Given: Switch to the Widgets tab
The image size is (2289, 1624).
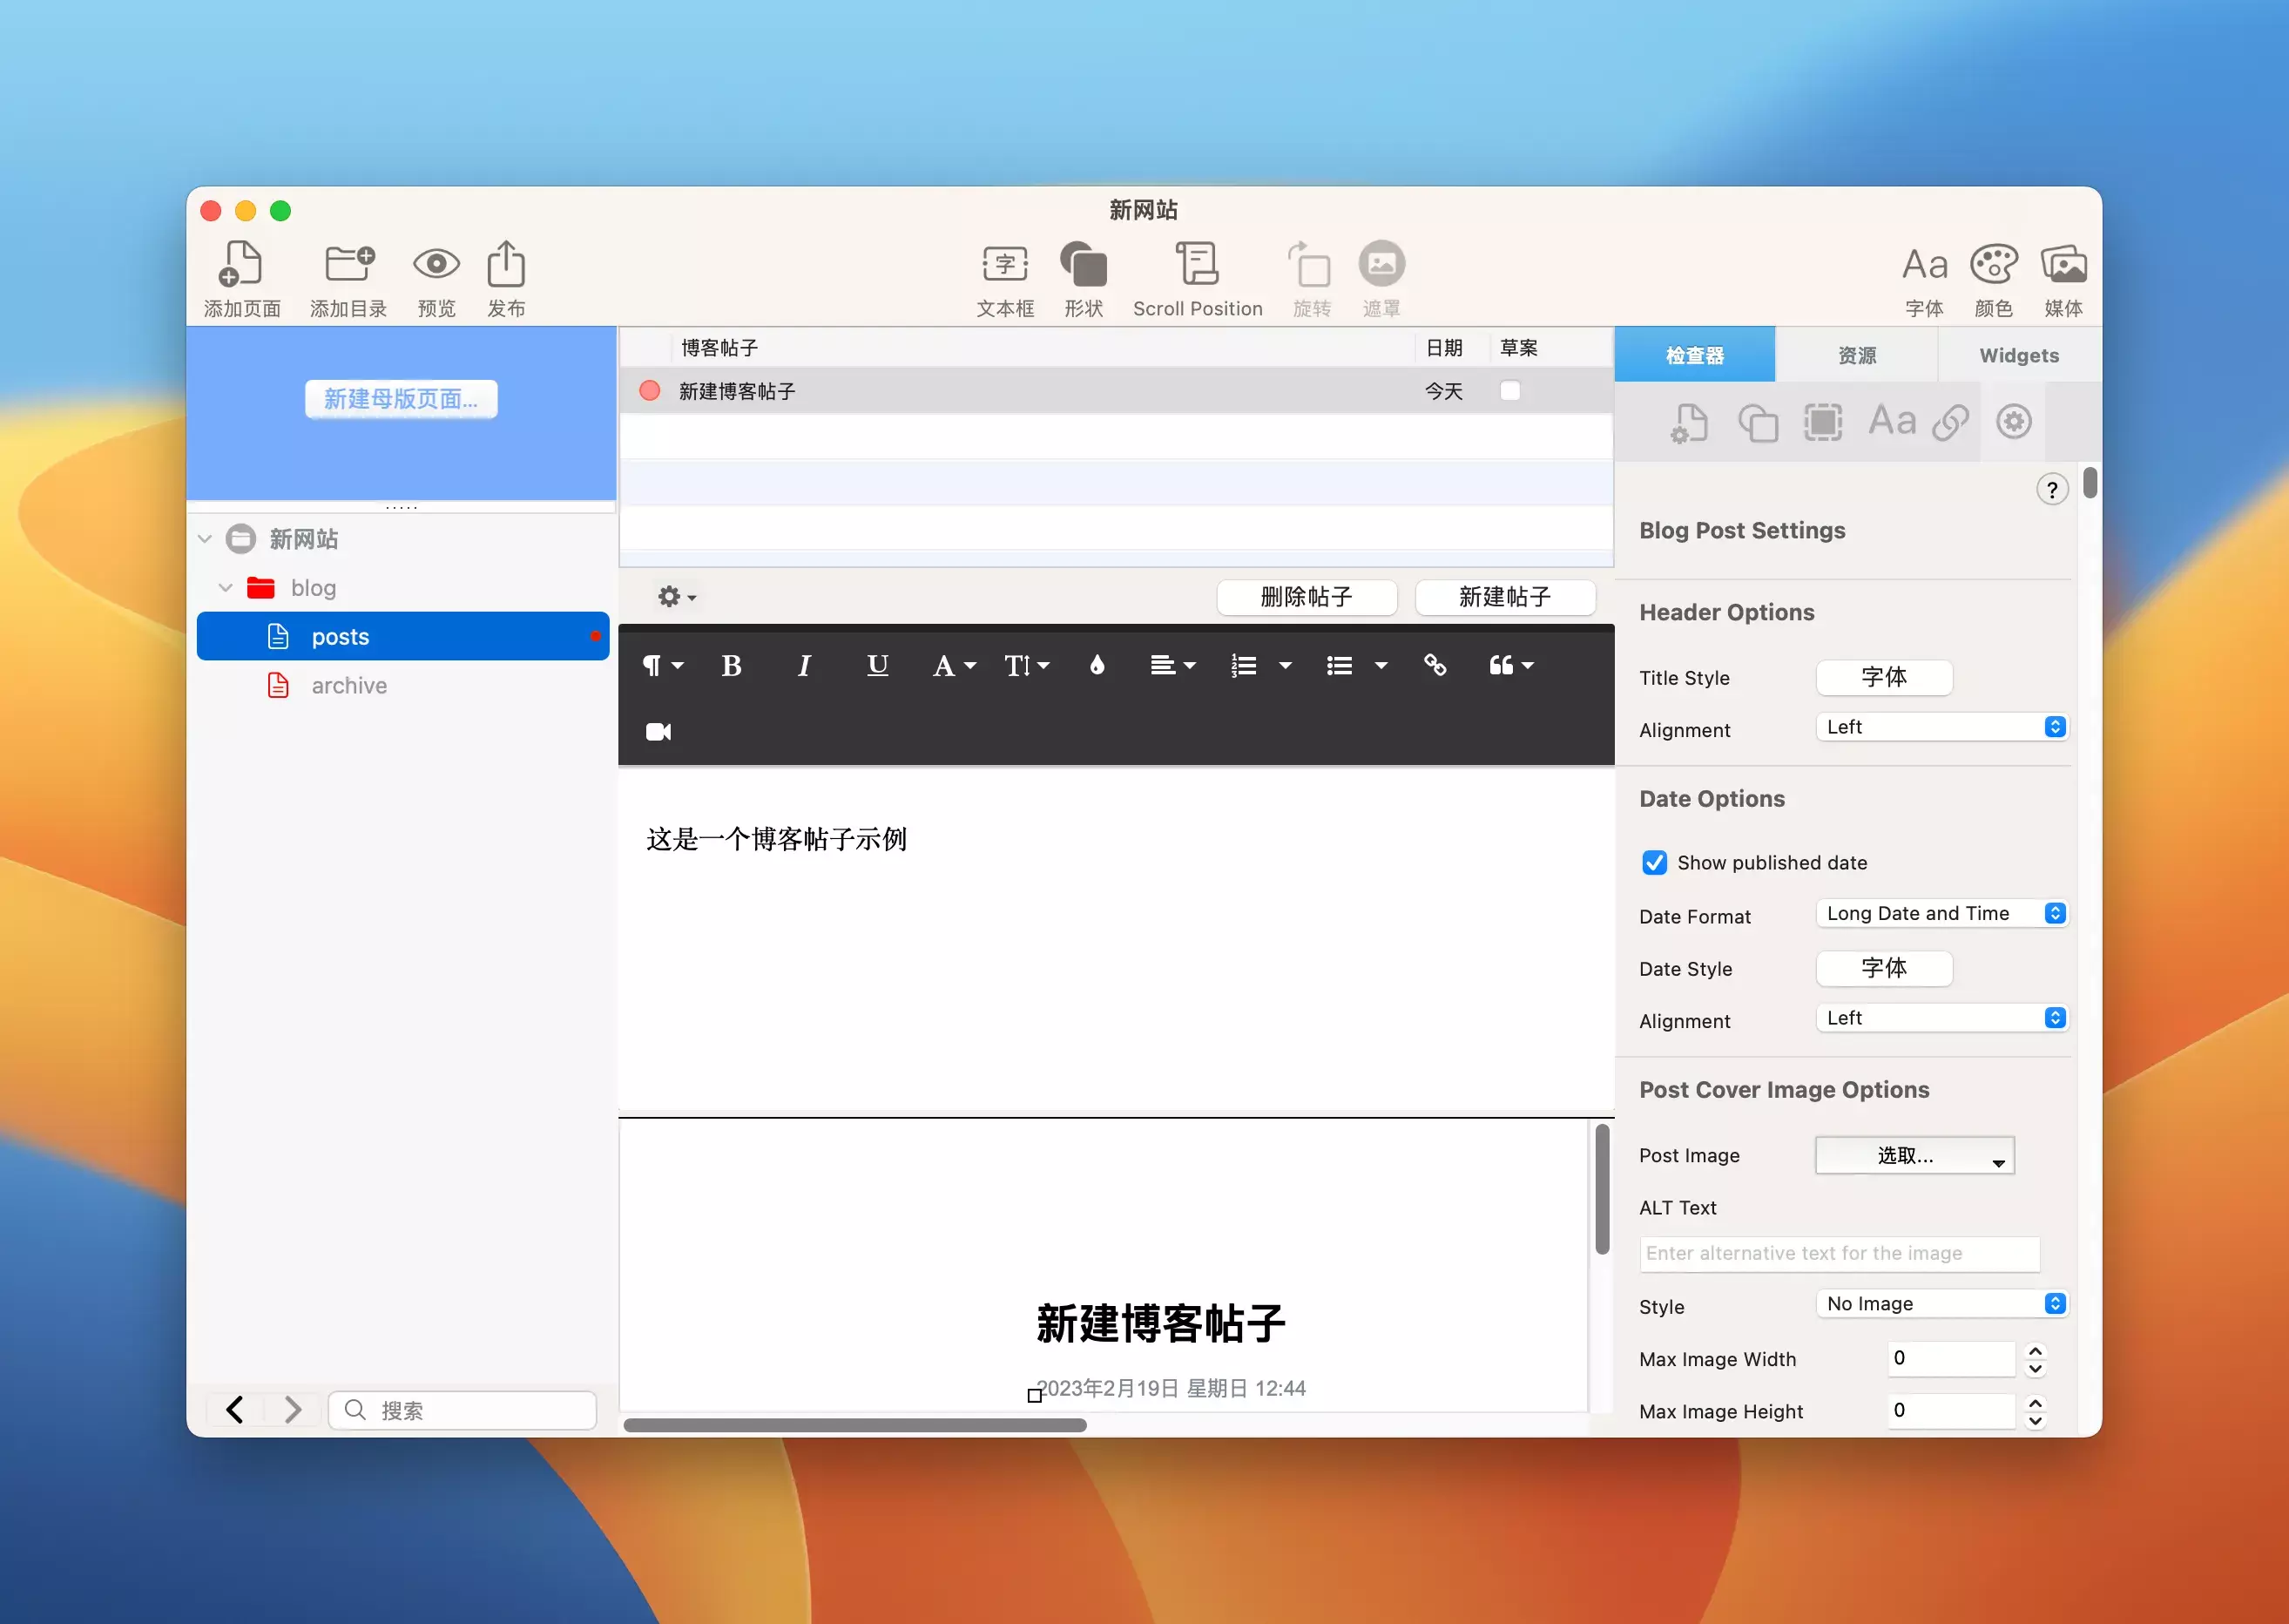Looking at the screenshot, I should (x=2018, y=356).
